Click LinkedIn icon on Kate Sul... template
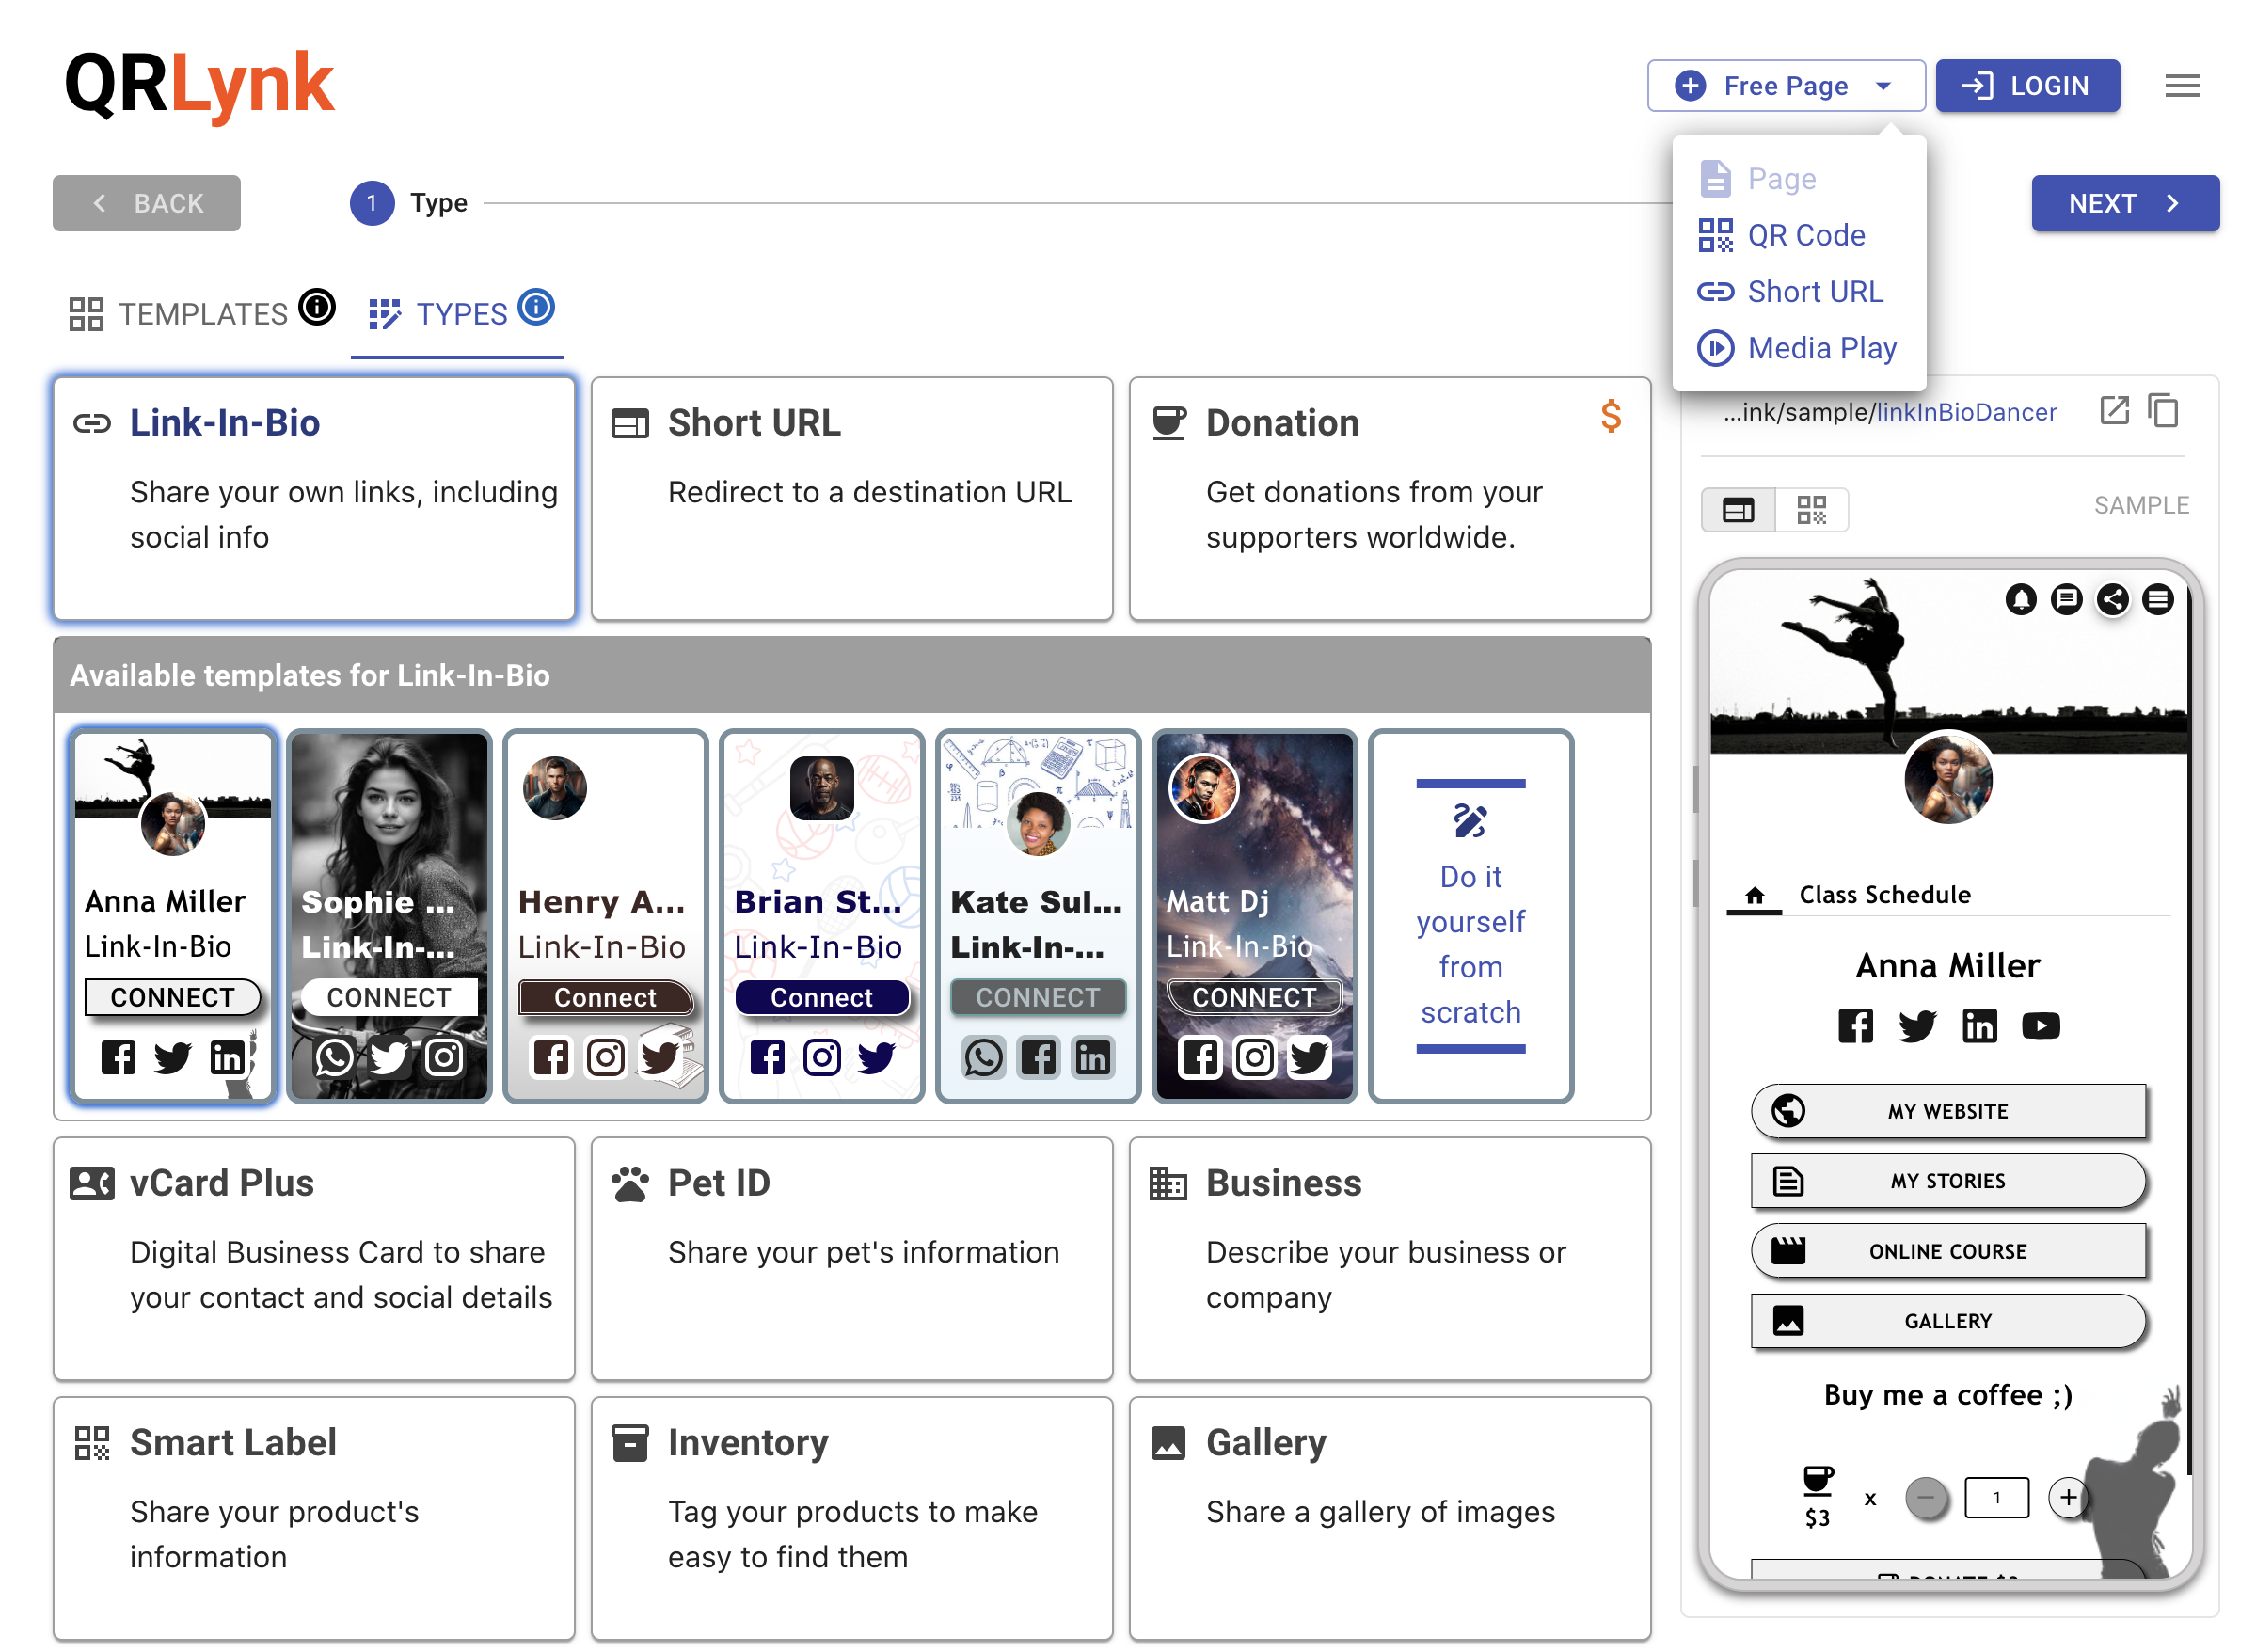 point(1092,1057)
